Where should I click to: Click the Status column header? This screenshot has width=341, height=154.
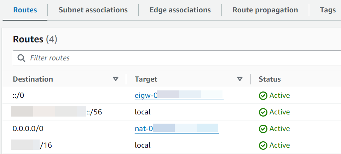270,79
